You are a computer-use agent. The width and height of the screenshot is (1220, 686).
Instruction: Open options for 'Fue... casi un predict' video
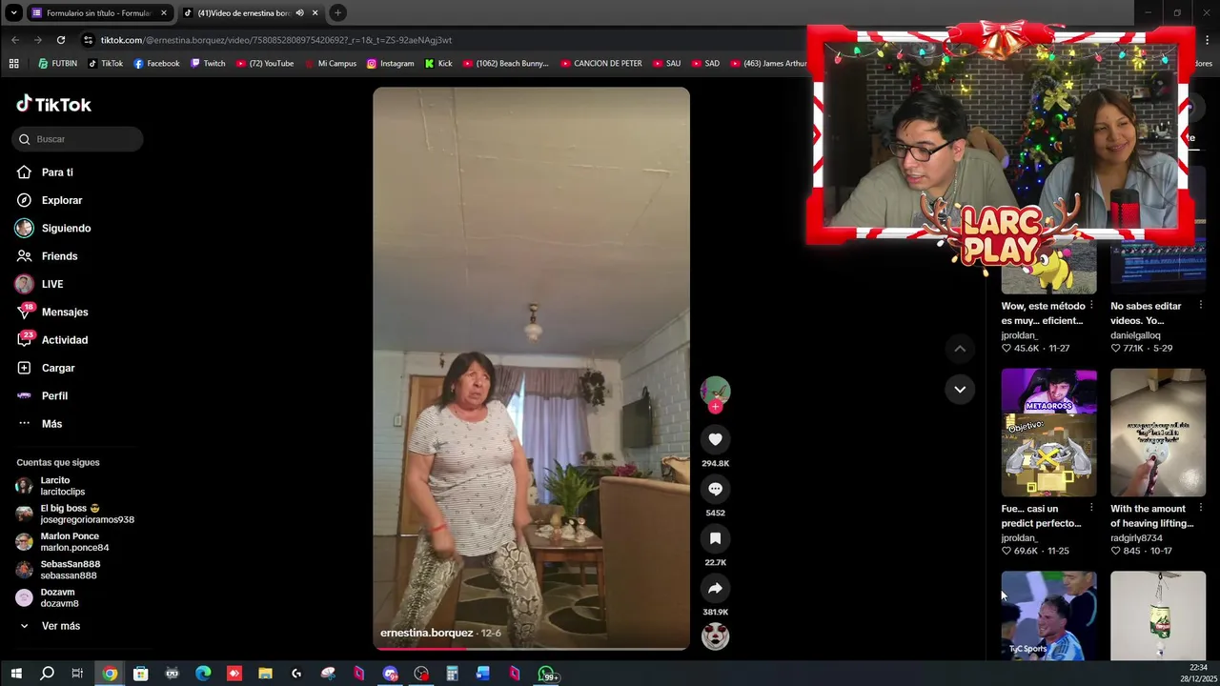point(1091,509)
